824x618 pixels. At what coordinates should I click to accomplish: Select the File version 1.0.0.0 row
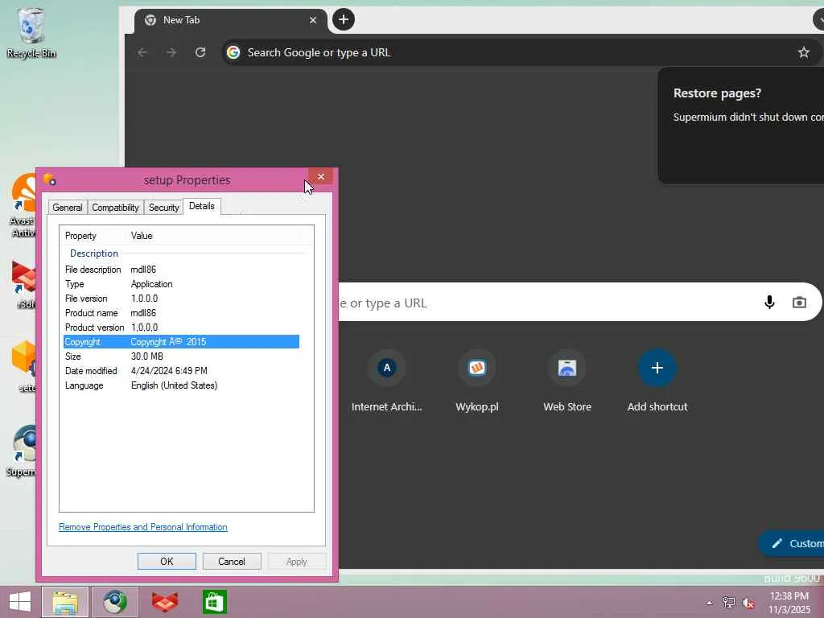pos(181,299)
